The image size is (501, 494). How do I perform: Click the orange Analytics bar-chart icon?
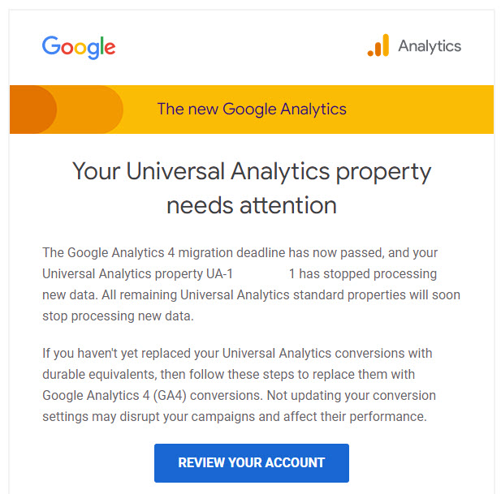tap(378, 45)
